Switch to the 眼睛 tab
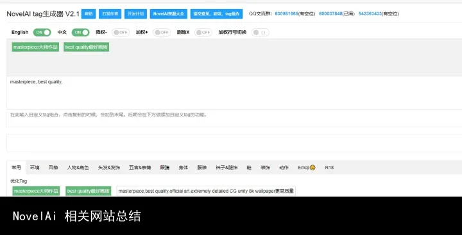Image resolution: width=462 pixels, height=235 pixels. 165,168
